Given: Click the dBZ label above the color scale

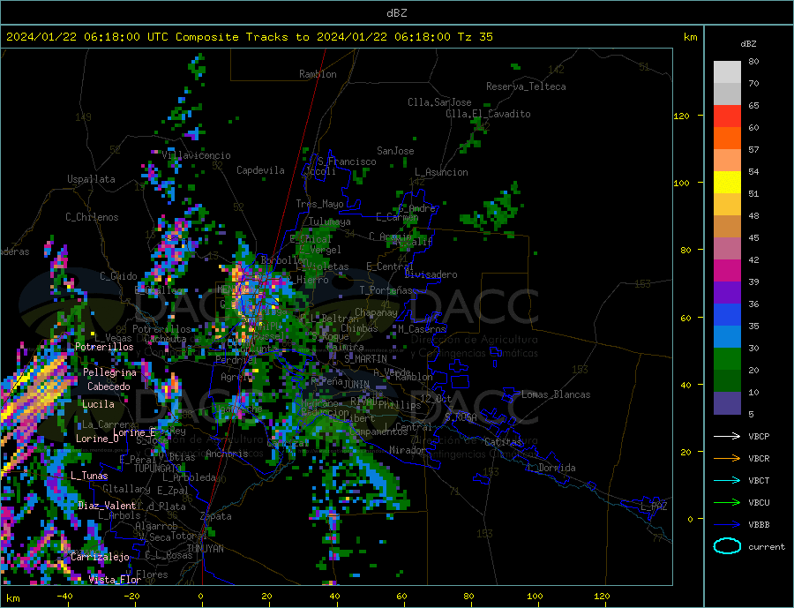Looking at the screenshot, I should pos(748,44).
